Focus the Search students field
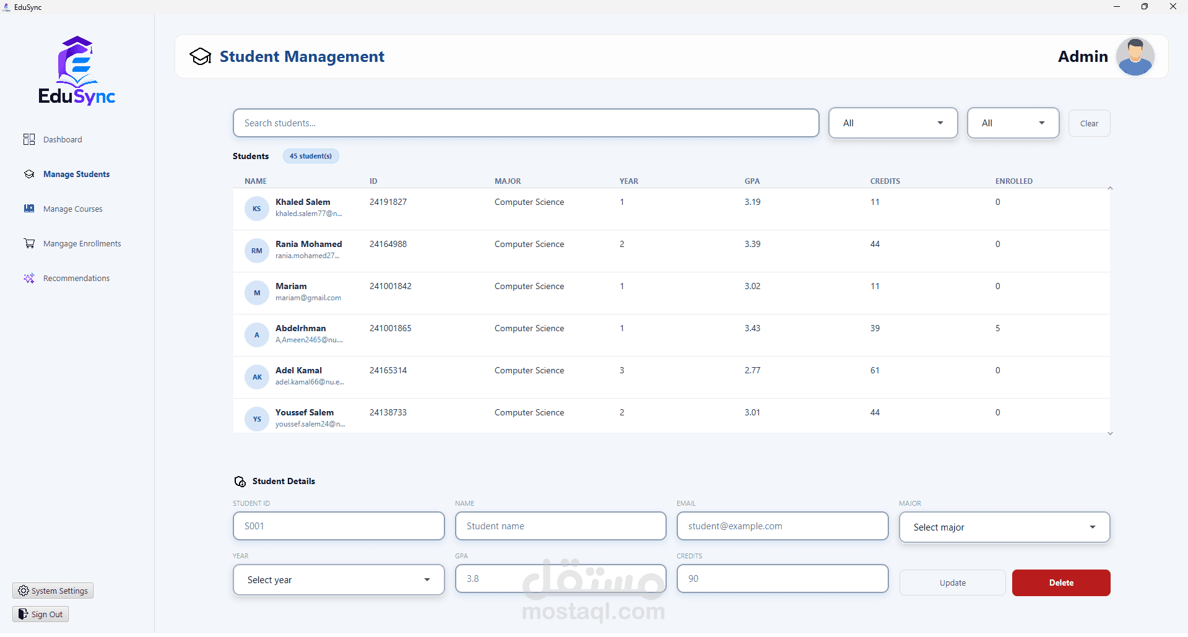The height and width of the screenshot is (637, 1188). pos(526,123)
